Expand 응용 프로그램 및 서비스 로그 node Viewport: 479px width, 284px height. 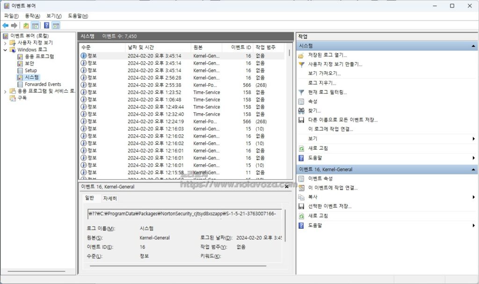5,91
